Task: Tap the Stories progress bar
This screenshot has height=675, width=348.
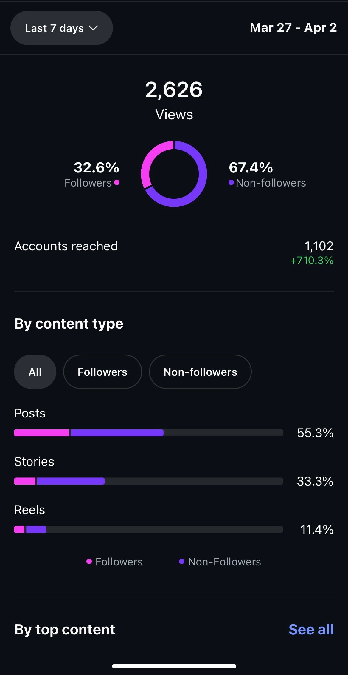Action: pyautogui.click(x=148, y=481)
